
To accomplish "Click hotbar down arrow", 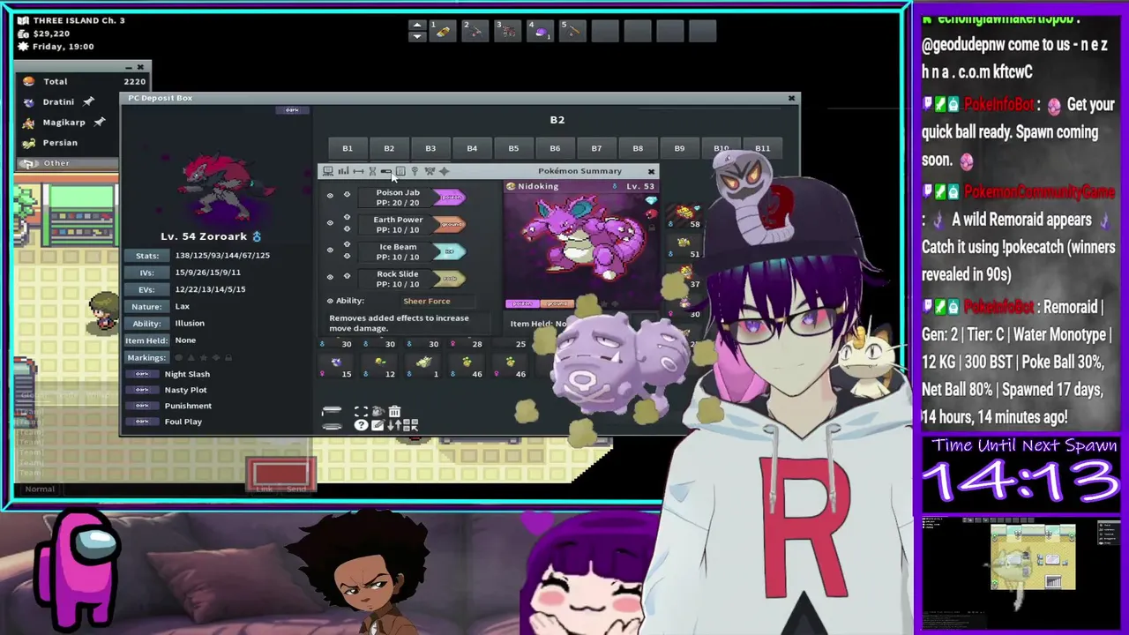I will (x=416, y=36).
